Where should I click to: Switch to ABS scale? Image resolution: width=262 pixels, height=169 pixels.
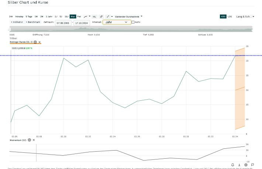pos(223,17)
